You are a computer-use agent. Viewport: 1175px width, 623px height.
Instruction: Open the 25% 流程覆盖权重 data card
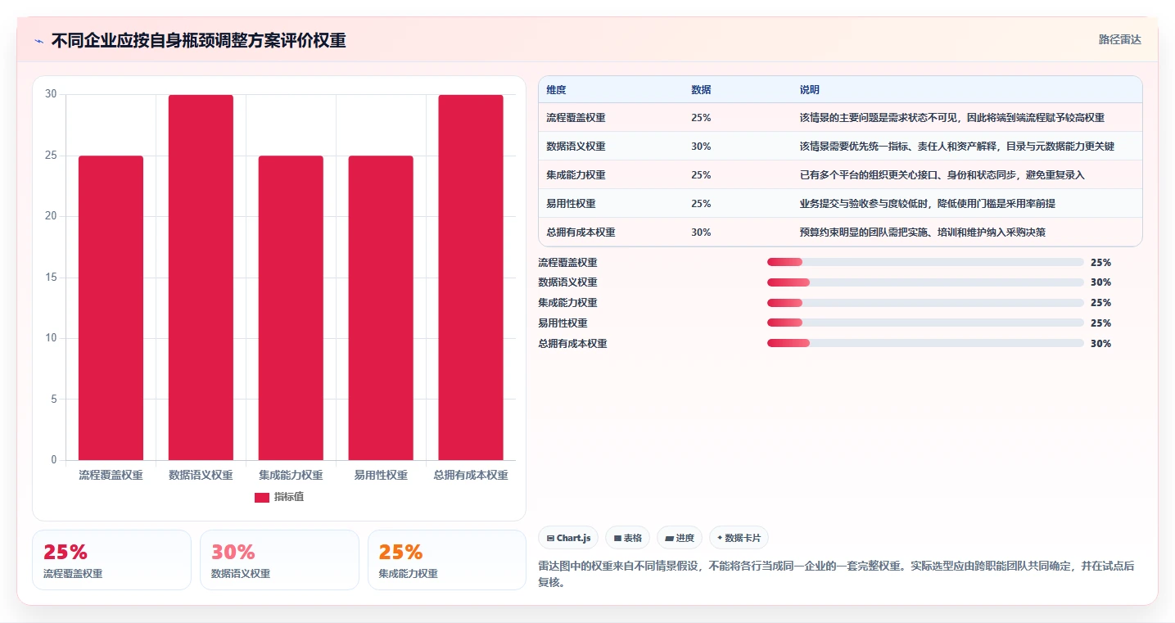[111, 560]
